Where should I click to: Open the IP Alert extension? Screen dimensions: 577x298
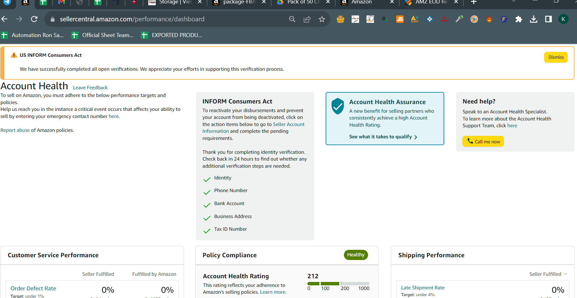pyautogui.click(x=445, y=19)
